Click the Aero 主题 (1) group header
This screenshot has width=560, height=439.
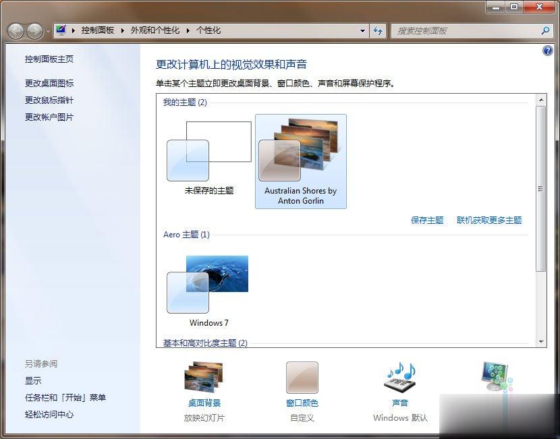186,235
